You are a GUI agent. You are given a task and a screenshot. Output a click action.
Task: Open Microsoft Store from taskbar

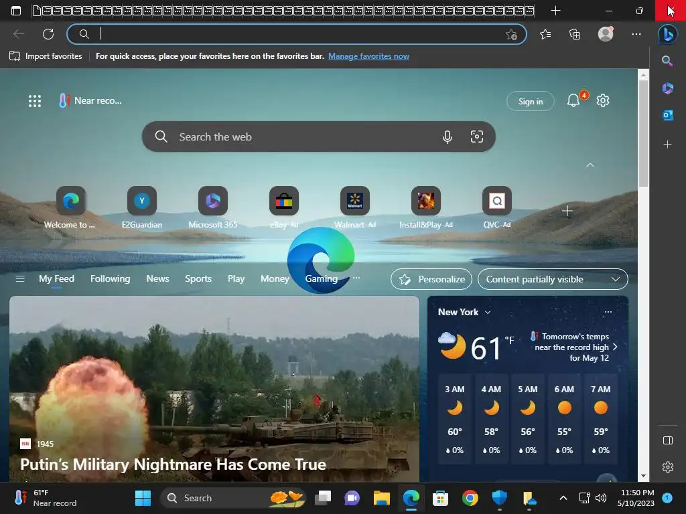click(441, 498)
